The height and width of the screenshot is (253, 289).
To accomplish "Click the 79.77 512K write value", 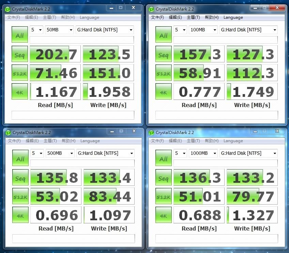I will tap(252, 196).
